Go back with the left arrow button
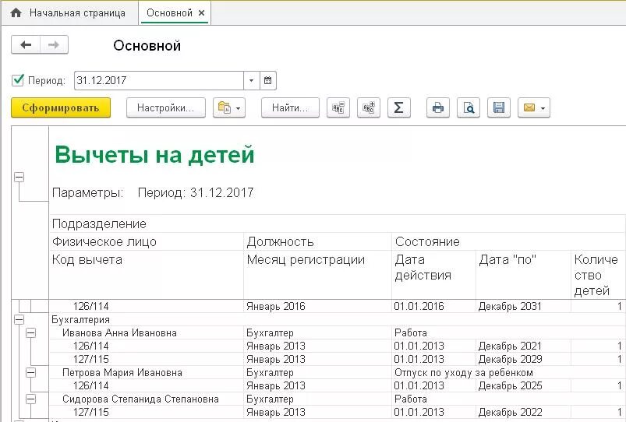The image size is (626, 422). pyautogui.click(x=26, y=44)
